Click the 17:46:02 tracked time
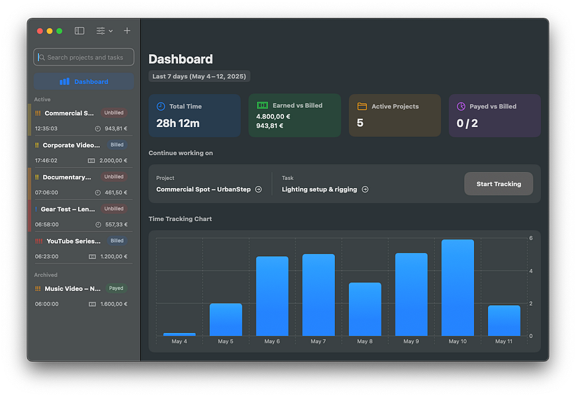This screenshot has height=397, width=576. 46,161
